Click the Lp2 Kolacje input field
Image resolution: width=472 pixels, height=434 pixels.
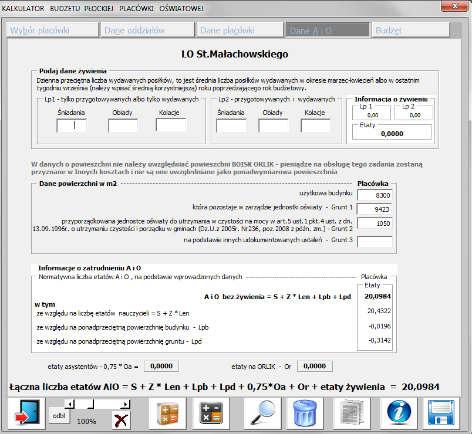(x=315, y=126)
